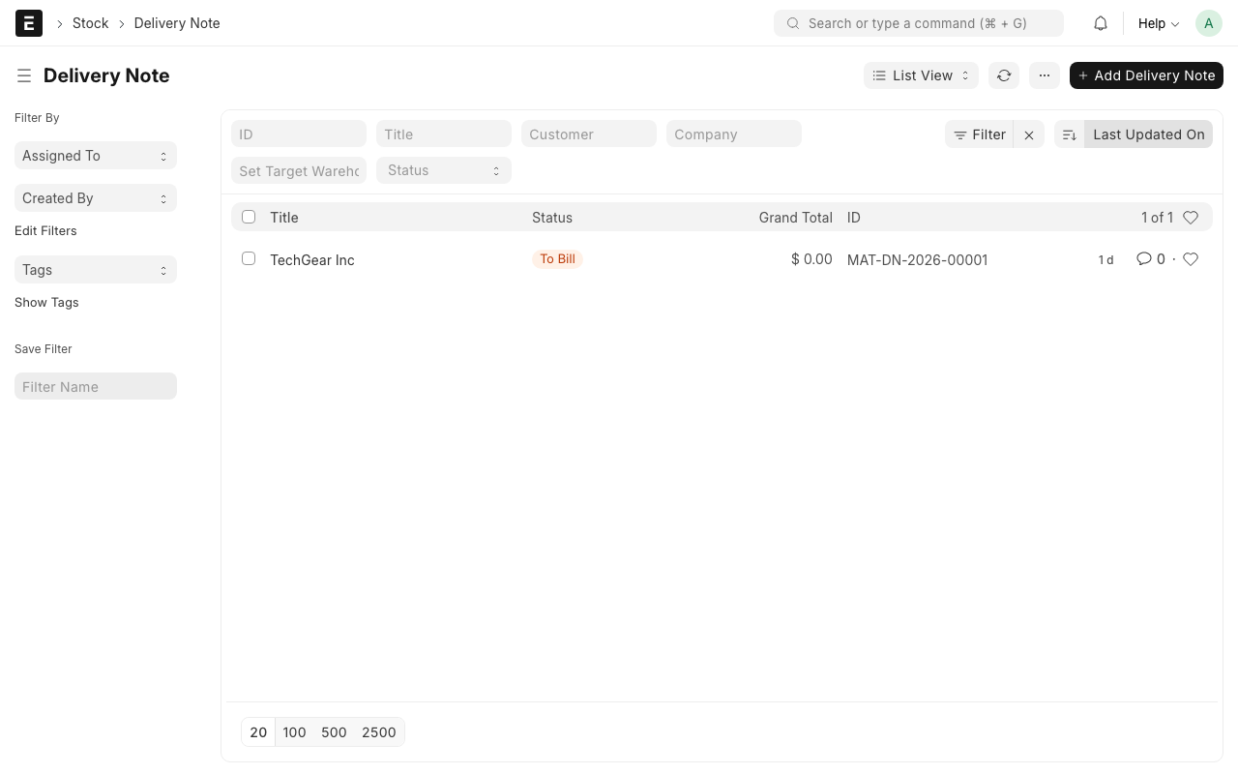Like the TechGear Inc row heart
Viewport: 1238px width, 774px height.
pos(1191,259)
